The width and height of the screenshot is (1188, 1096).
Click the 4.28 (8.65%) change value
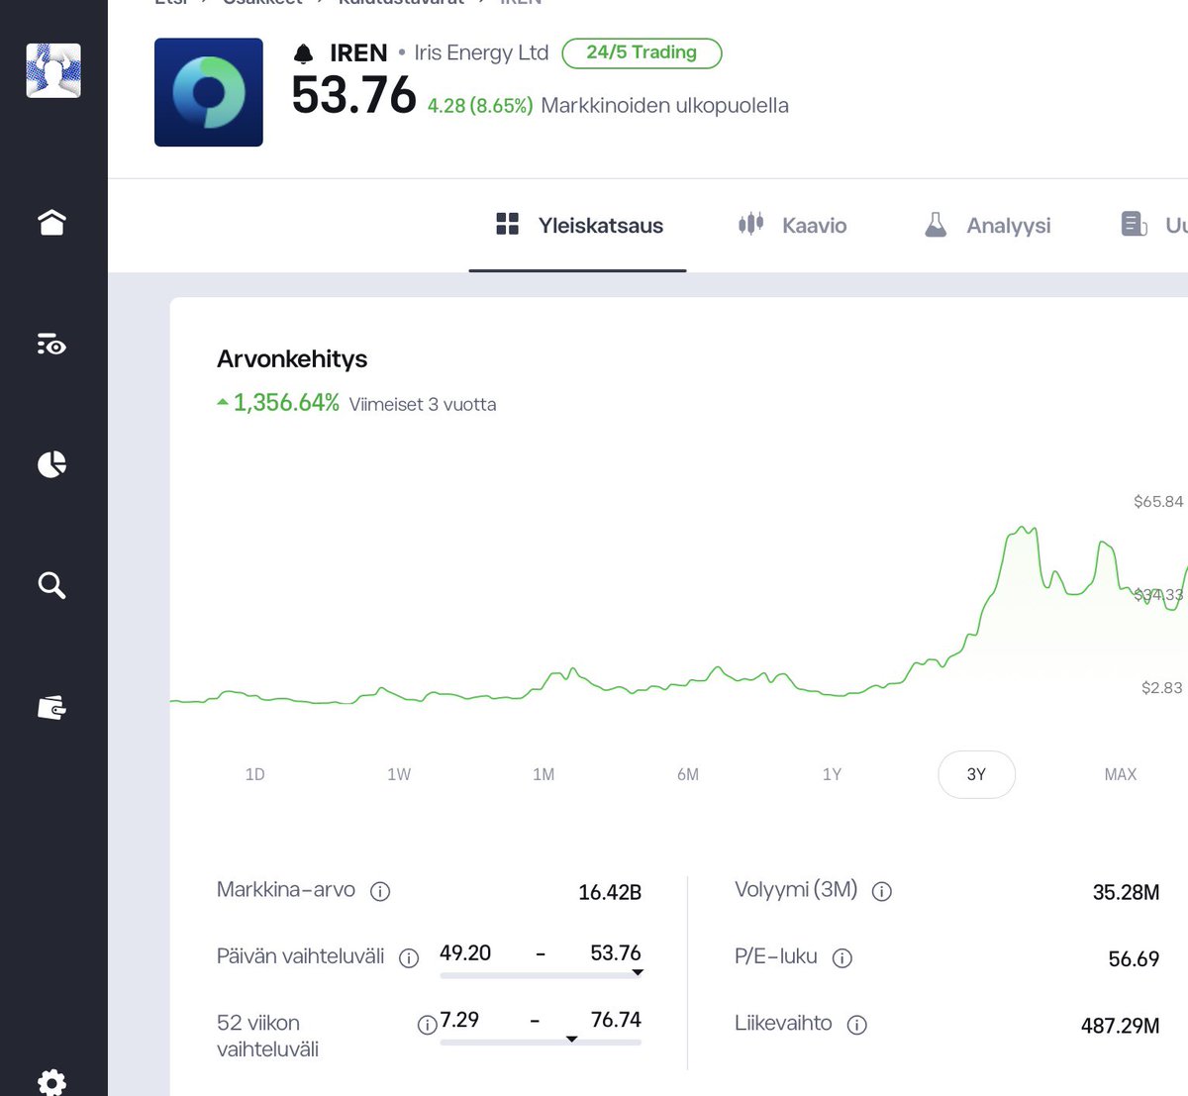[x=480, y=106]
